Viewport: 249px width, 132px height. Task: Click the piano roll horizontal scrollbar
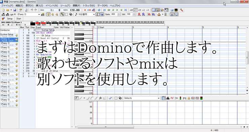coord(106,127)
